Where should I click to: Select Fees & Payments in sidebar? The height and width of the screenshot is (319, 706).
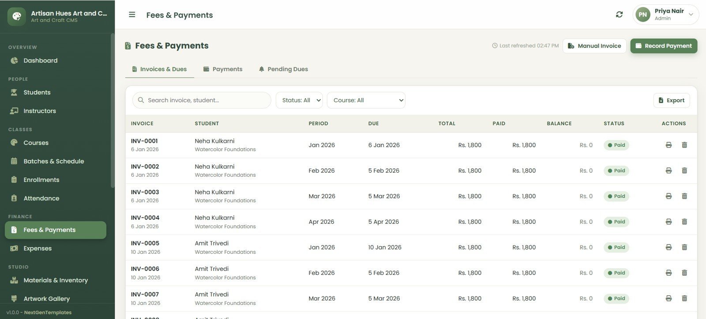pyautogui.click(x=56, y=230)
